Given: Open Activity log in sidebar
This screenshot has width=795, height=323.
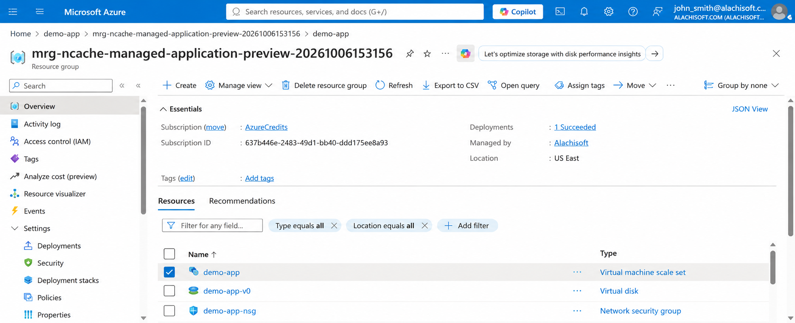Looking at the screenshot, I should (42, 124).
